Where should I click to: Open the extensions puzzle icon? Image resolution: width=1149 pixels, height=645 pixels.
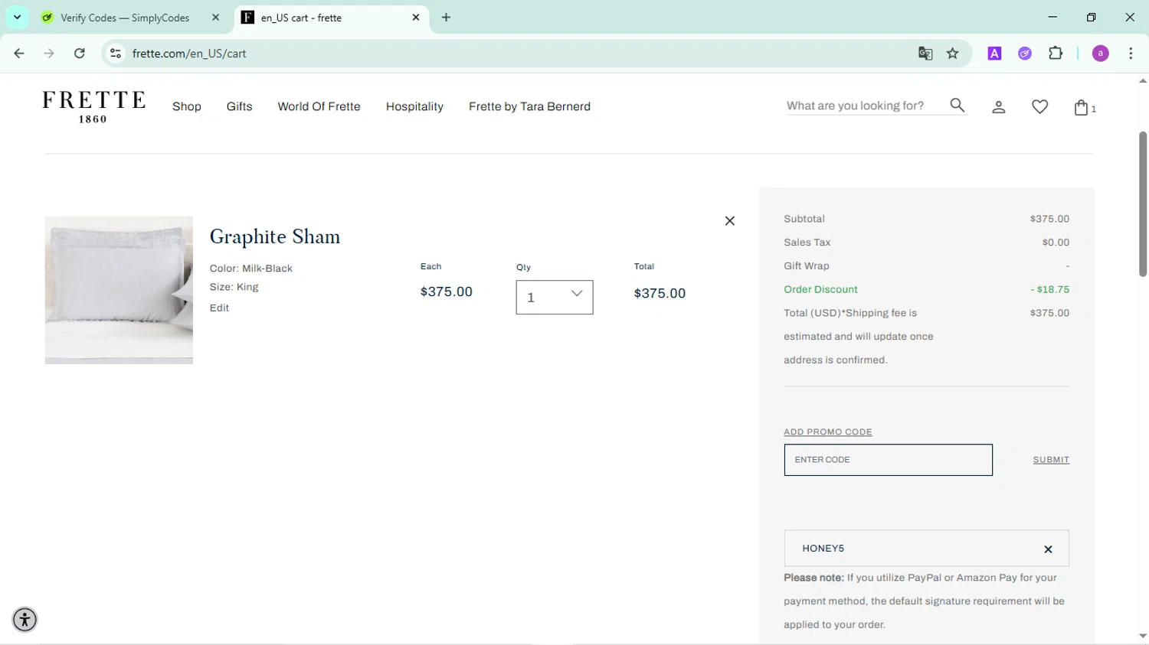(1056, 54)
